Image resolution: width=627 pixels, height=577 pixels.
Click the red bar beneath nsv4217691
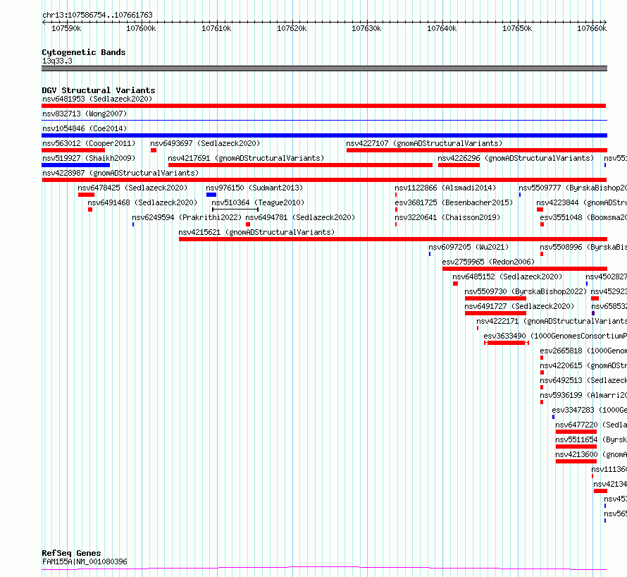tap(300, 165)
